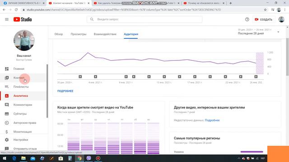Click Подробнее link beside Недостаточно данных

[212, 120]
